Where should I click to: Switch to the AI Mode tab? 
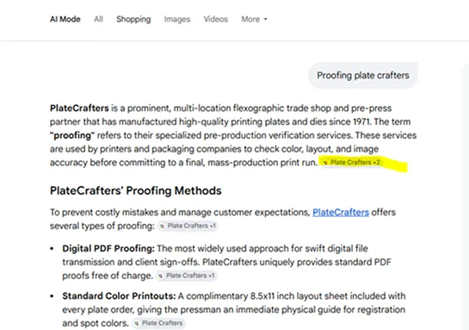point(65,19)
